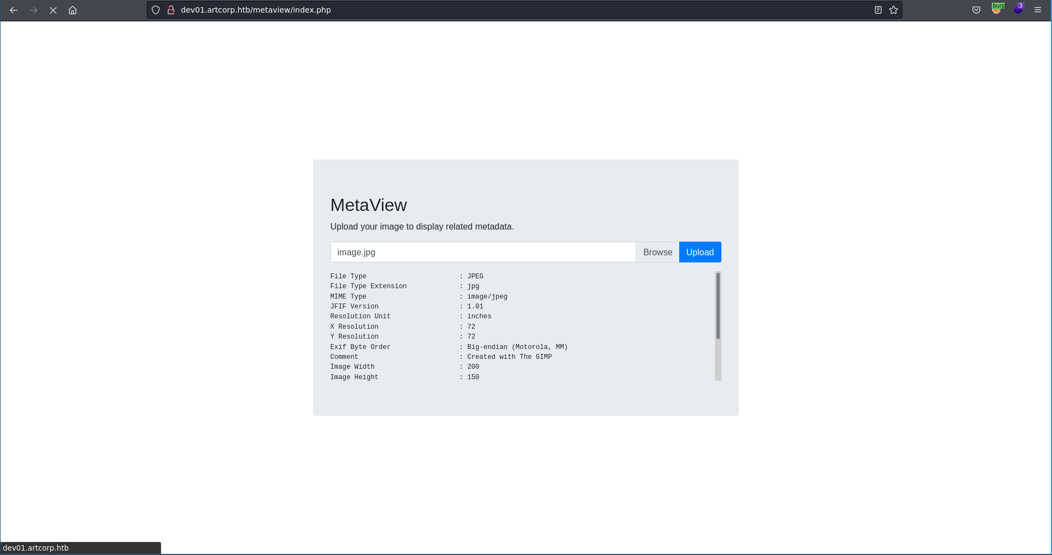Click the 'Created with The GIMP' comment value
Image resolution: width=1052 pixels, height=555 pixels.
[x=509, y=357]
